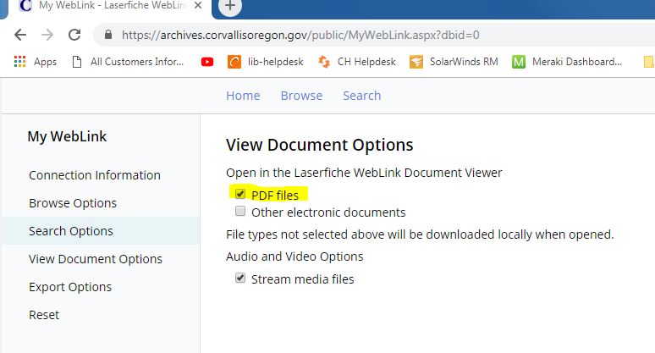655x353 pixels.
Task: Go to the Home navigation link
Action: click(x=243, y=96)
